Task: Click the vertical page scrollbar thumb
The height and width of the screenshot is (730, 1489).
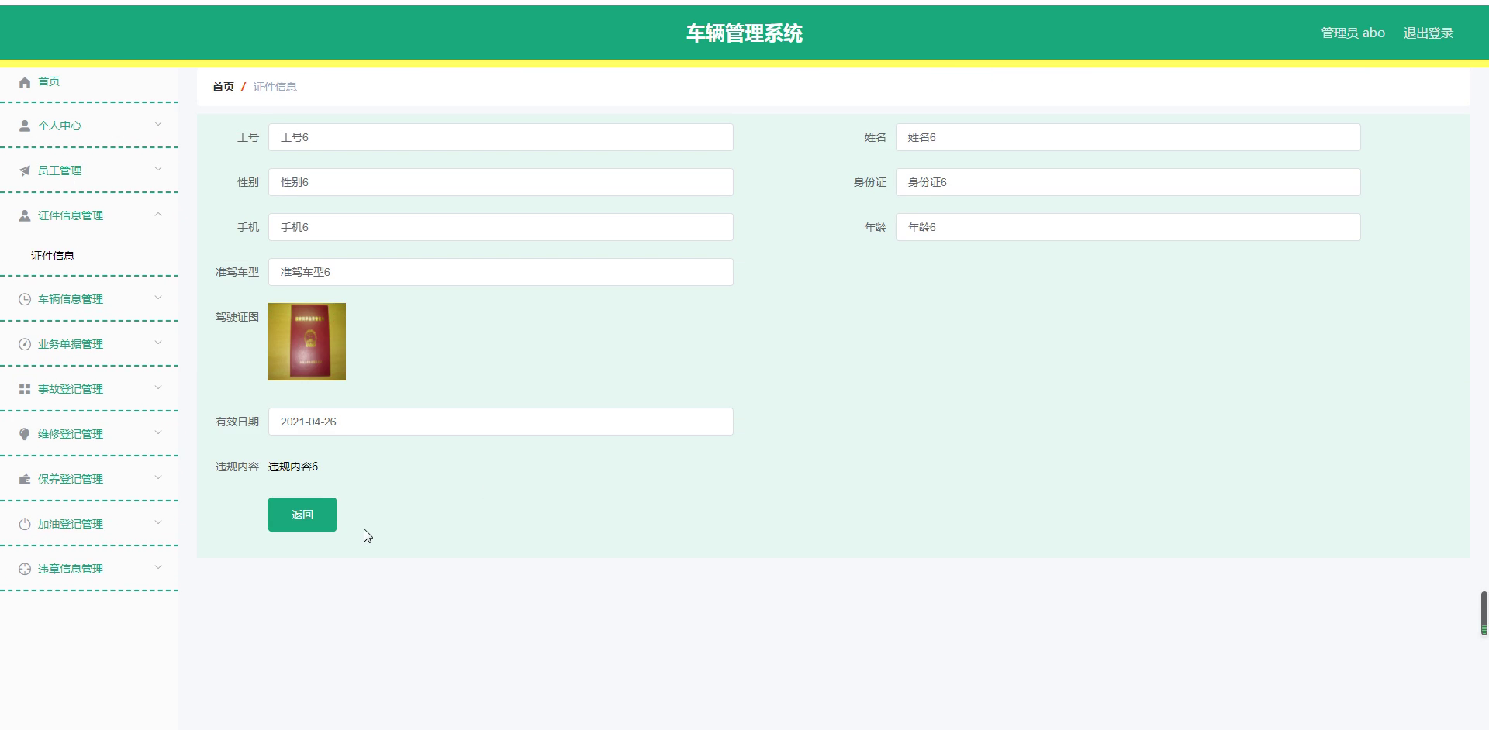Action: [1484, 614]
